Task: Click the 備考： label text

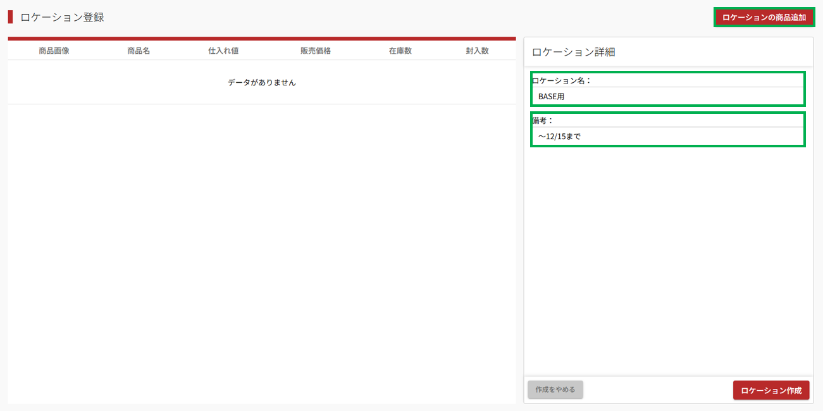Action: pos(543,120)
